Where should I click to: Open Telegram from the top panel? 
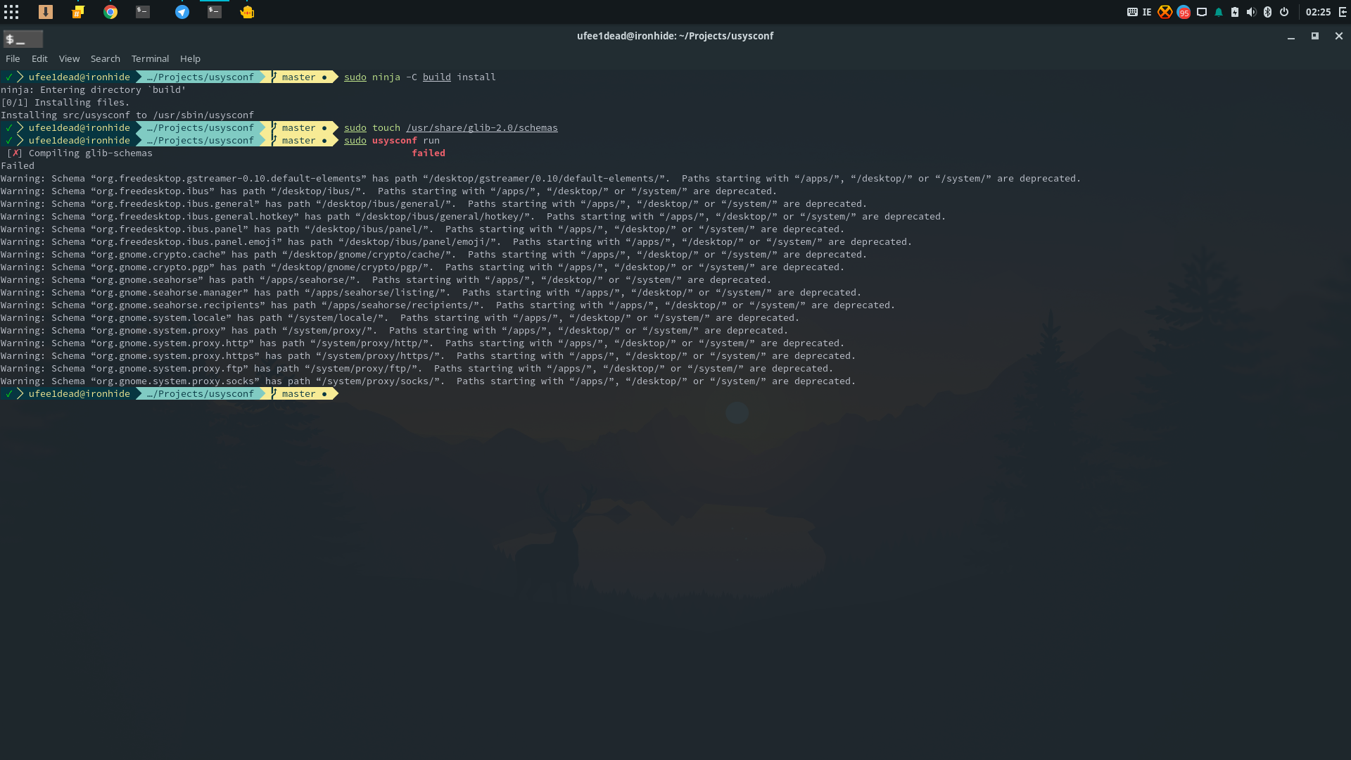tap(182, 12)
